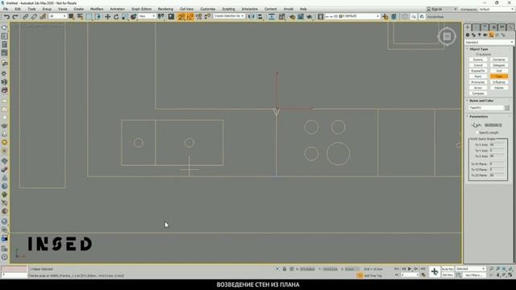Toggle Angle Snap
Image resolution: width=516 pixels, height=290 pixels.
[x=190, y=16]
